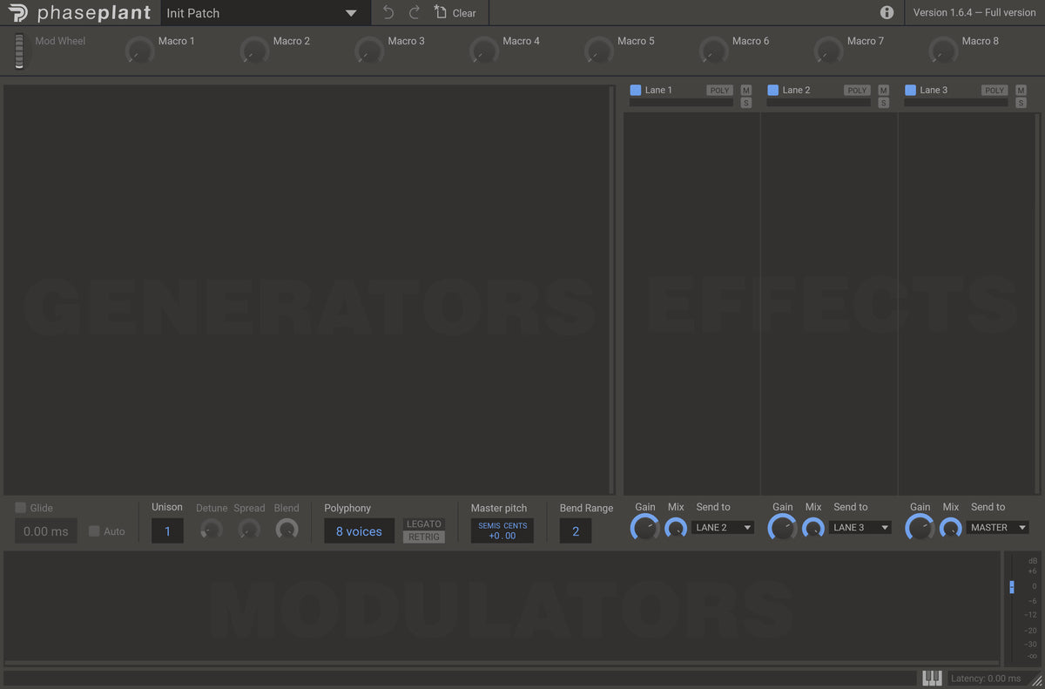Solo Lane 2 with S button
This screenshot has height=689, width=1045.
(x=884, y=103)
